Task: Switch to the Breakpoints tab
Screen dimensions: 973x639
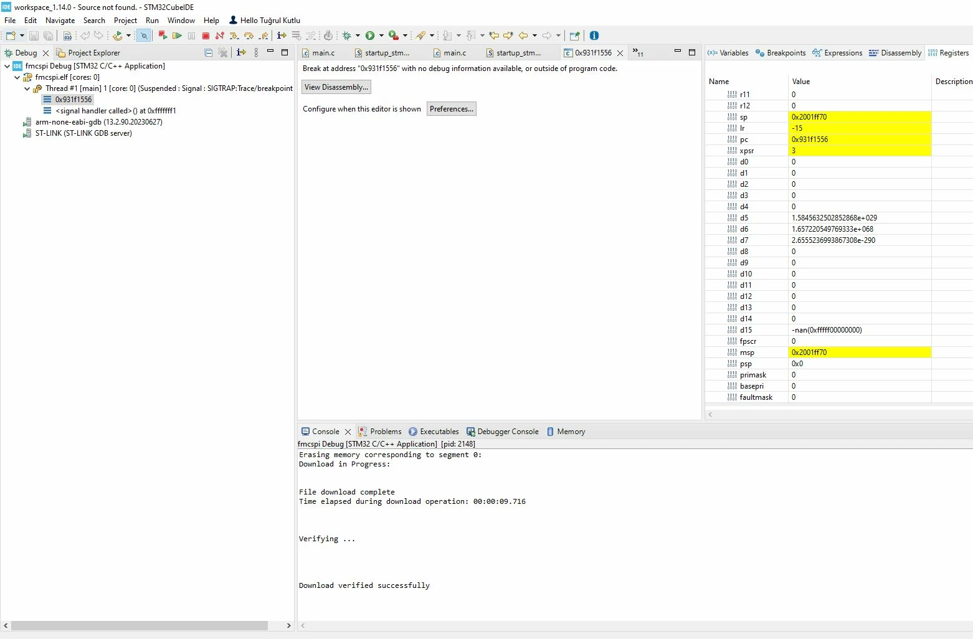Action: click(781, 53)
